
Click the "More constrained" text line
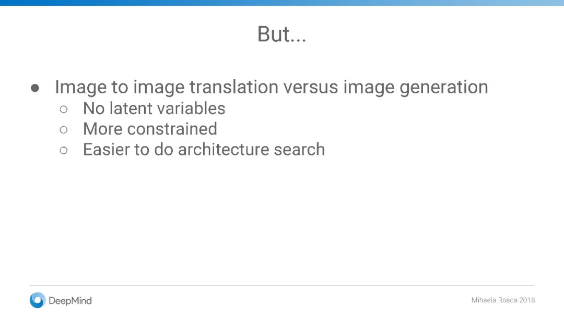point(150,129)
